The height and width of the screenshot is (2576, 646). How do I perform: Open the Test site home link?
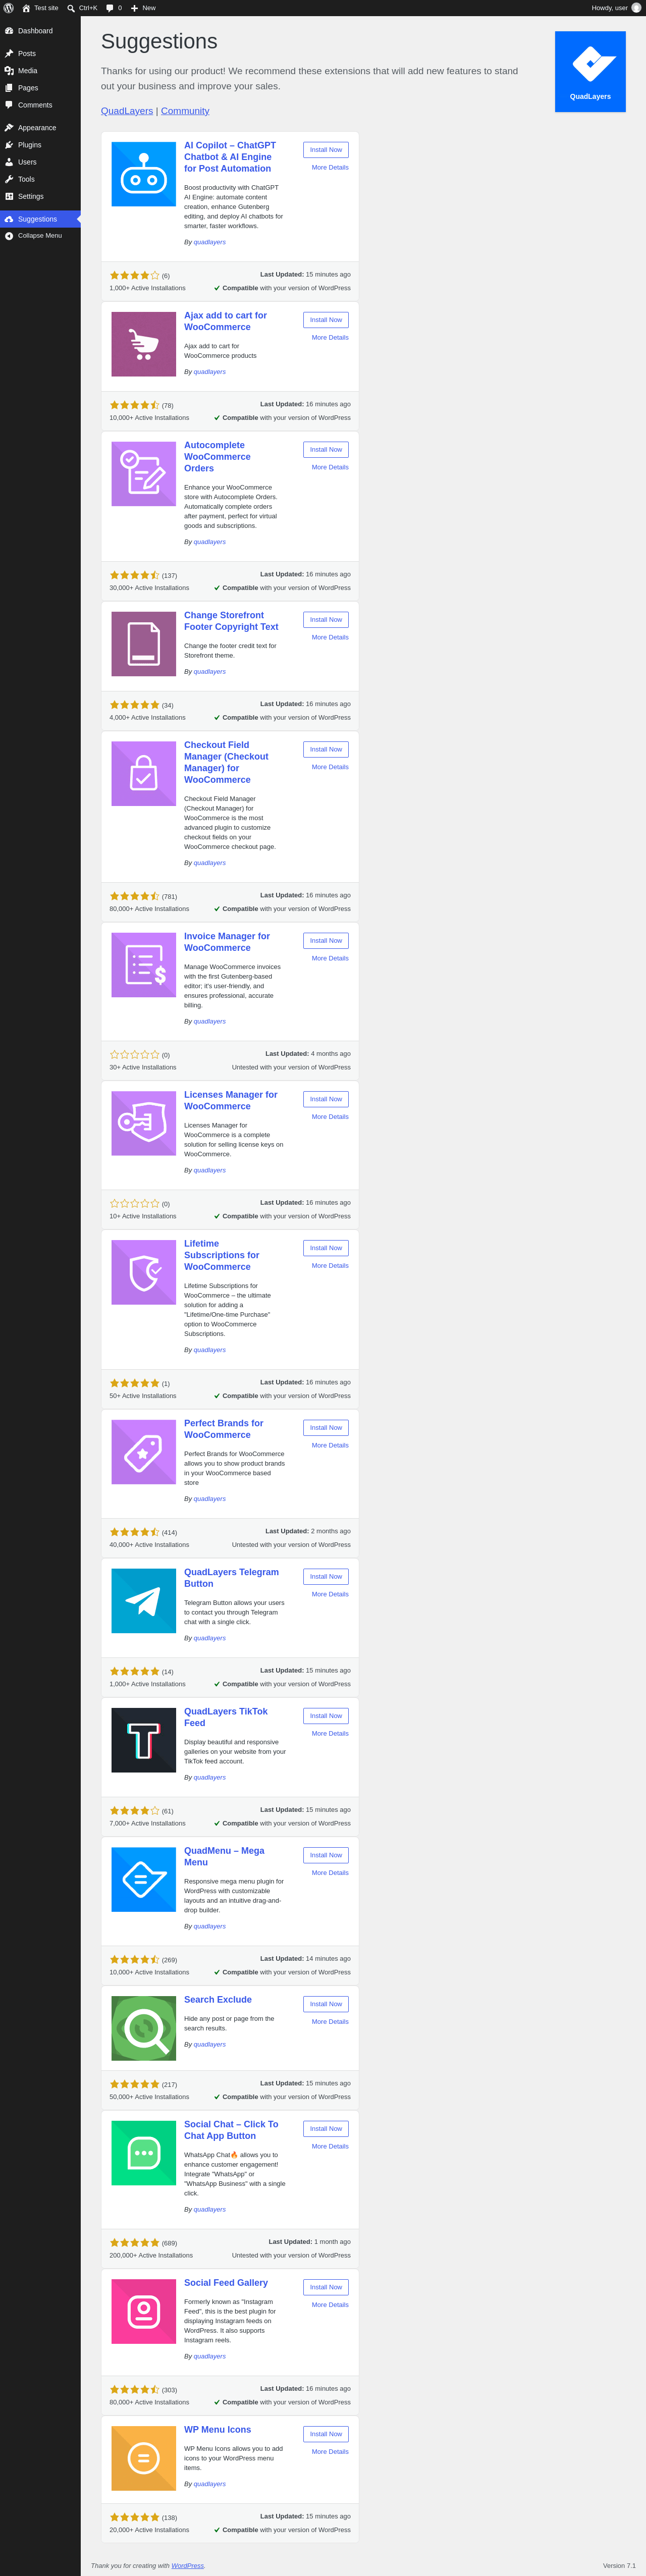(x=40, y=8)
